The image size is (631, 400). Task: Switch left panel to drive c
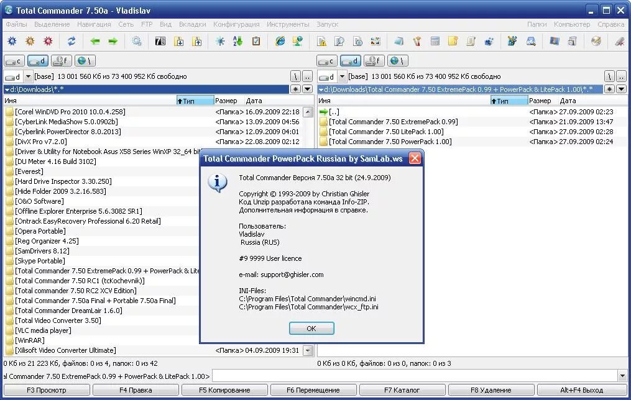tap(14, 61)
